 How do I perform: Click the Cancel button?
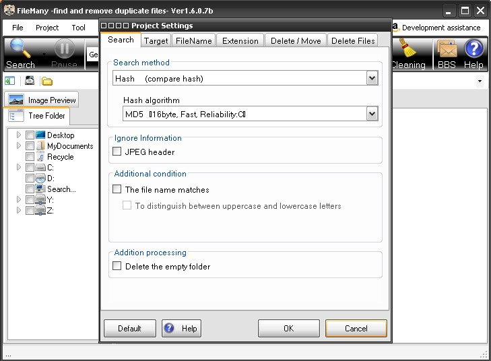356,328
